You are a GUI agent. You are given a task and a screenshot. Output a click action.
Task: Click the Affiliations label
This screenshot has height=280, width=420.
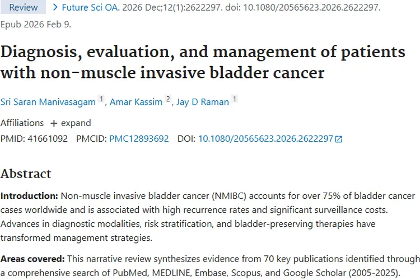[x=22, y=123]
